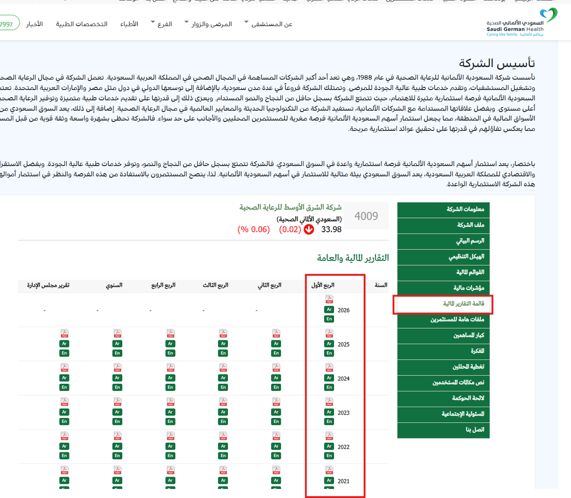Viewport: 571px width, 498px height.
Task: Open 2025 تقرير مجلس الإدارة PDF icon
Action: point(64,333)
